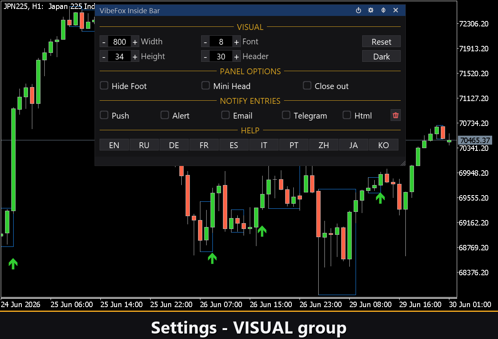
Task: Open the settings gear icon
Action: pos(371,10)
